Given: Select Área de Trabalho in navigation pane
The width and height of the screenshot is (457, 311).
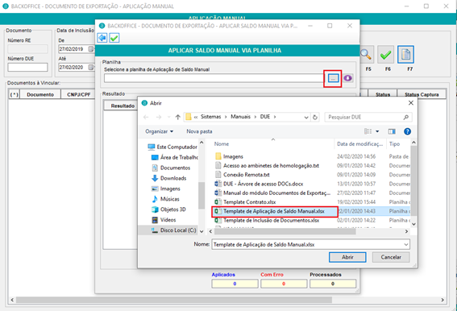Looking at the screenshot, I should point(175,157).
